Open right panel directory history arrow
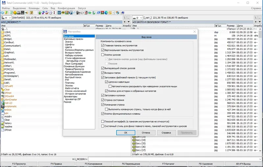 [260, 22]
